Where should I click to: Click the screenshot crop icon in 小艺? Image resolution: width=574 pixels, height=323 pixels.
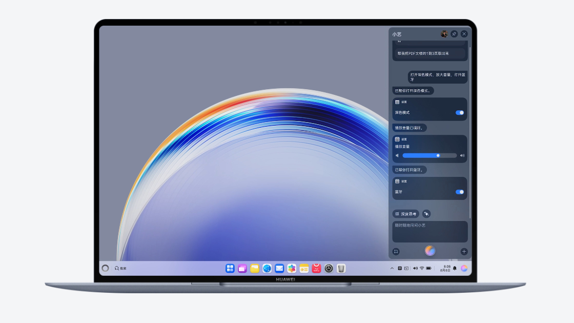point(396,252)
